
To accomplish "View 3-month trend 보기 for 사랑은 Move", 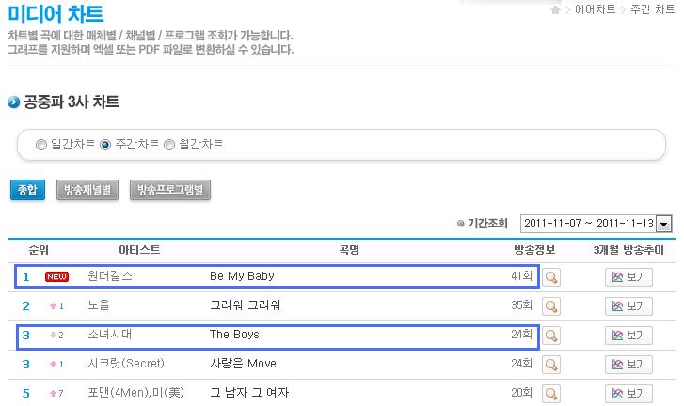I will [628, 364].
